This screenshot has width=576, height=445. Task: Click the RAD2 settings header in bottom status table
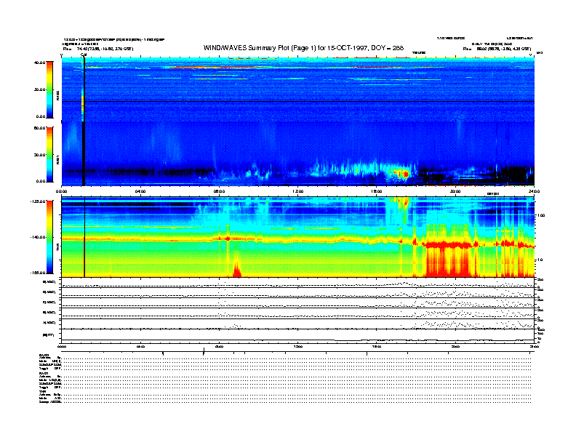44,356
